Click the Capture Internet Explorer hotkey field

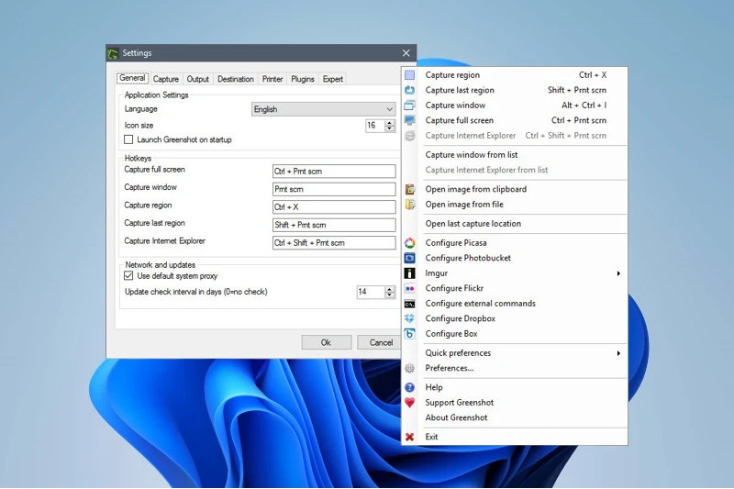(x=334, y=243)
